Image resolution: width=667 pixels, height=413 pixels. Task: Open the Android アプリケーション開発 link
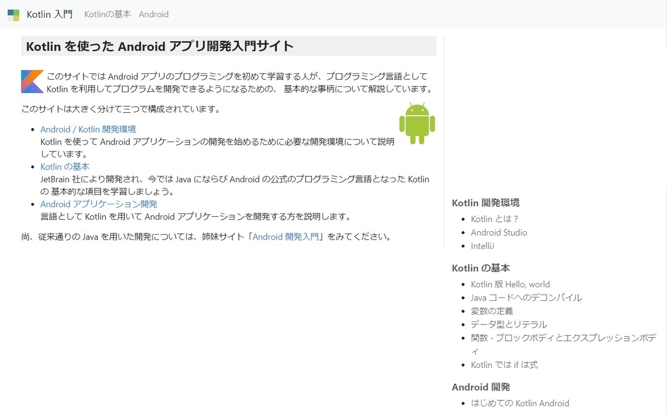(99, 204)
